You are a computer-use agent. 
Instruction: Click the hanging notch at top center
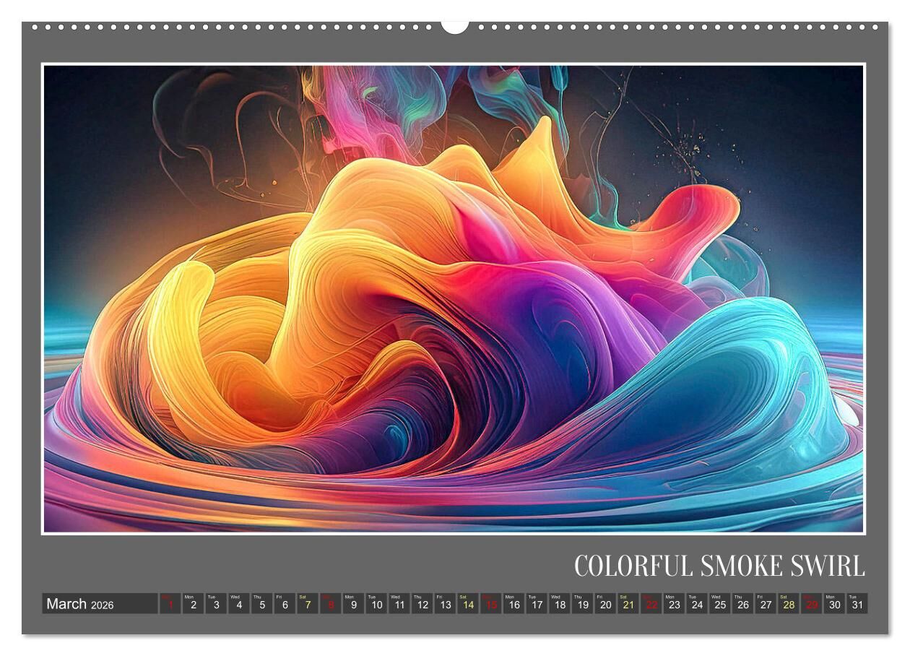pyautogui.click(x=454, y=27)
